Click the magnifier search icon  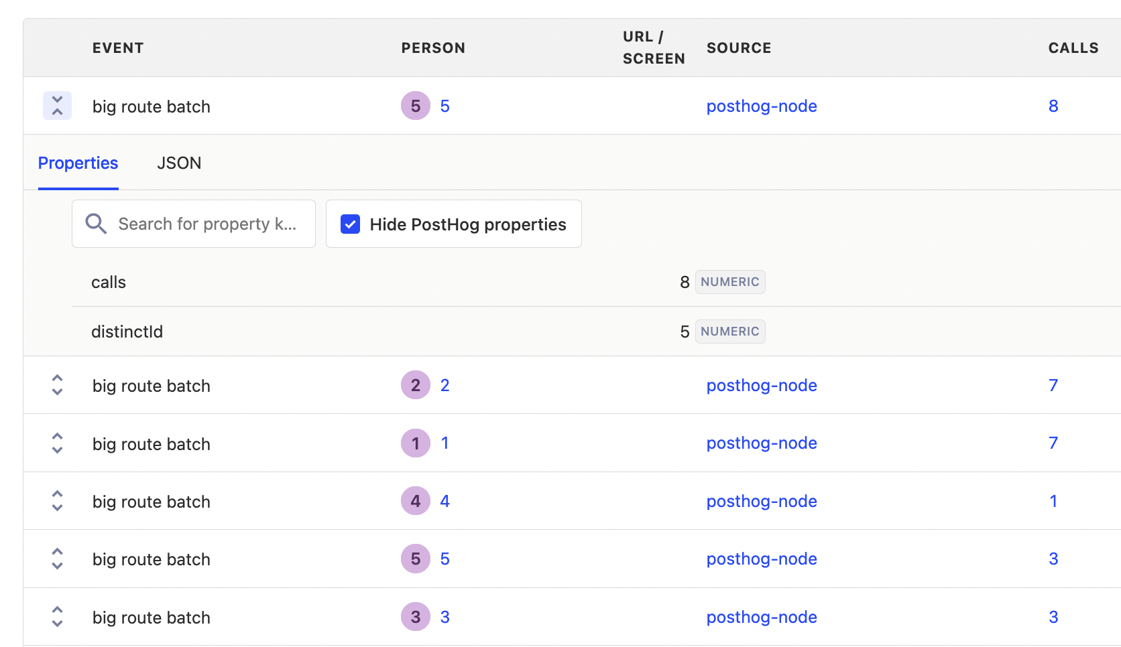96,224
